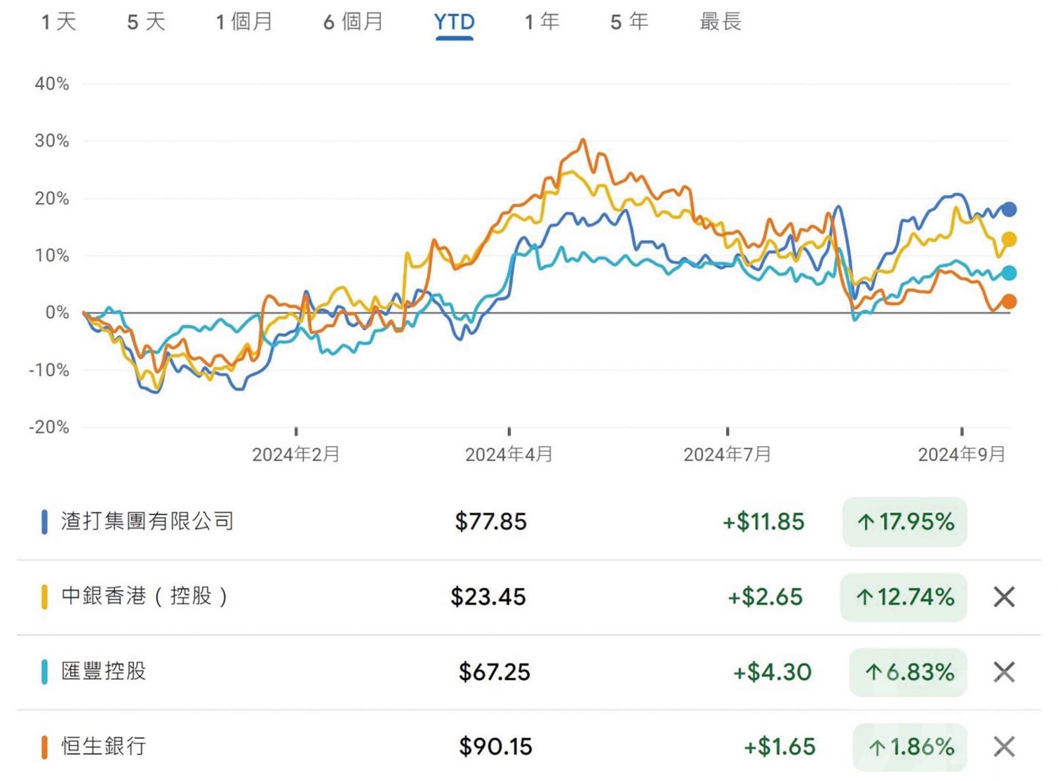Remove 恒生銀行 from the comparison
The image size is (1058, 781).
click(x=1004, y=747)
